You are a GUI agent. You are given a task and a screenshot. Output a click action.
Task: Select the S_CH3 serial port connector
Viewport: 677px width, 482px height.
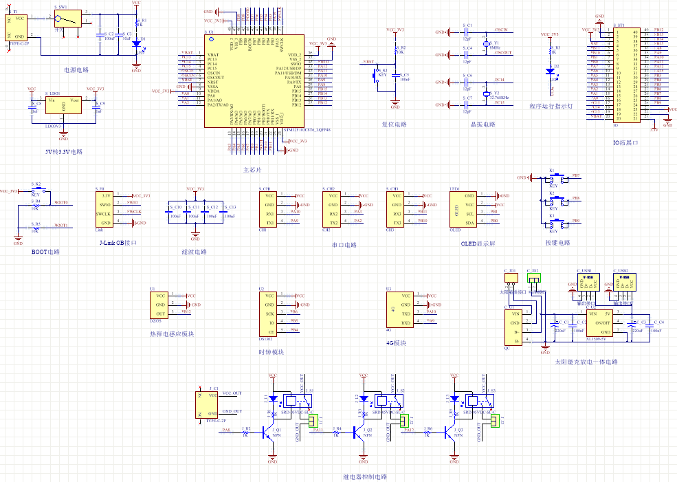(395, 210)
